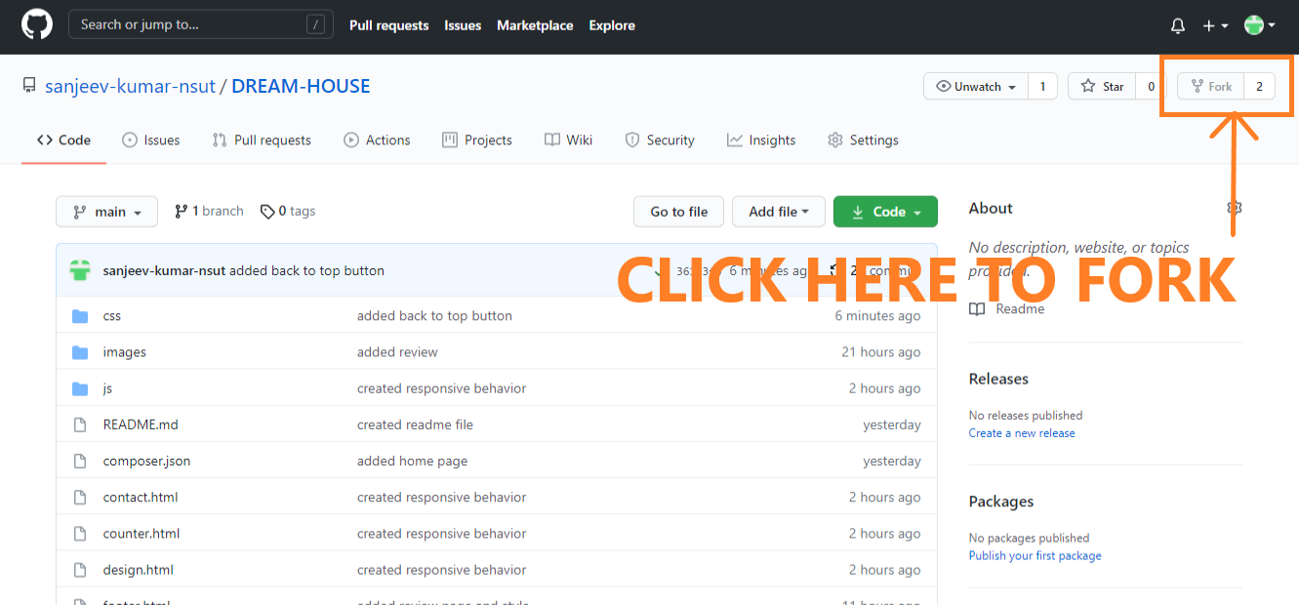Image resolution: width=1299 pixels, height=605 pixels.
Task: Open the notifications bell
Action: [x=1178, y=26]
